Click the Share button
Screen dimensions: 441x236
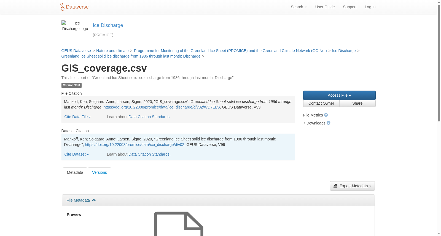(357, 103)
